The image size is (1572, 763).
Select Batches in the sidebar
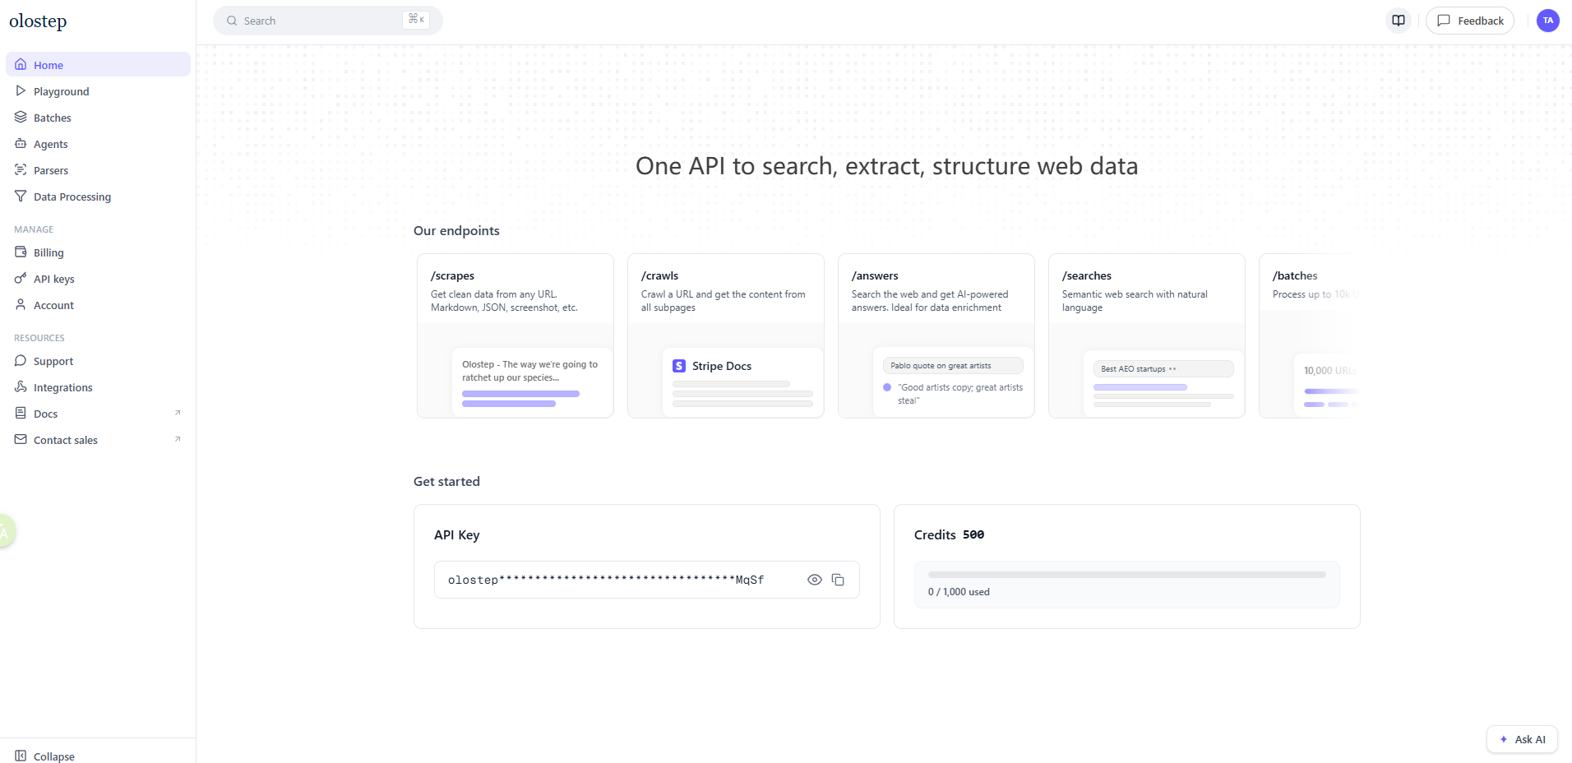coord(53,117)
